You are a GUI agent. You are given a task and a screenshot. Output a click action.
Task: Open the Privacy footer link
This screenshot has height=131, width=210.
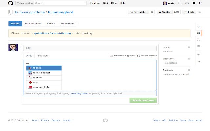point(45,120)
